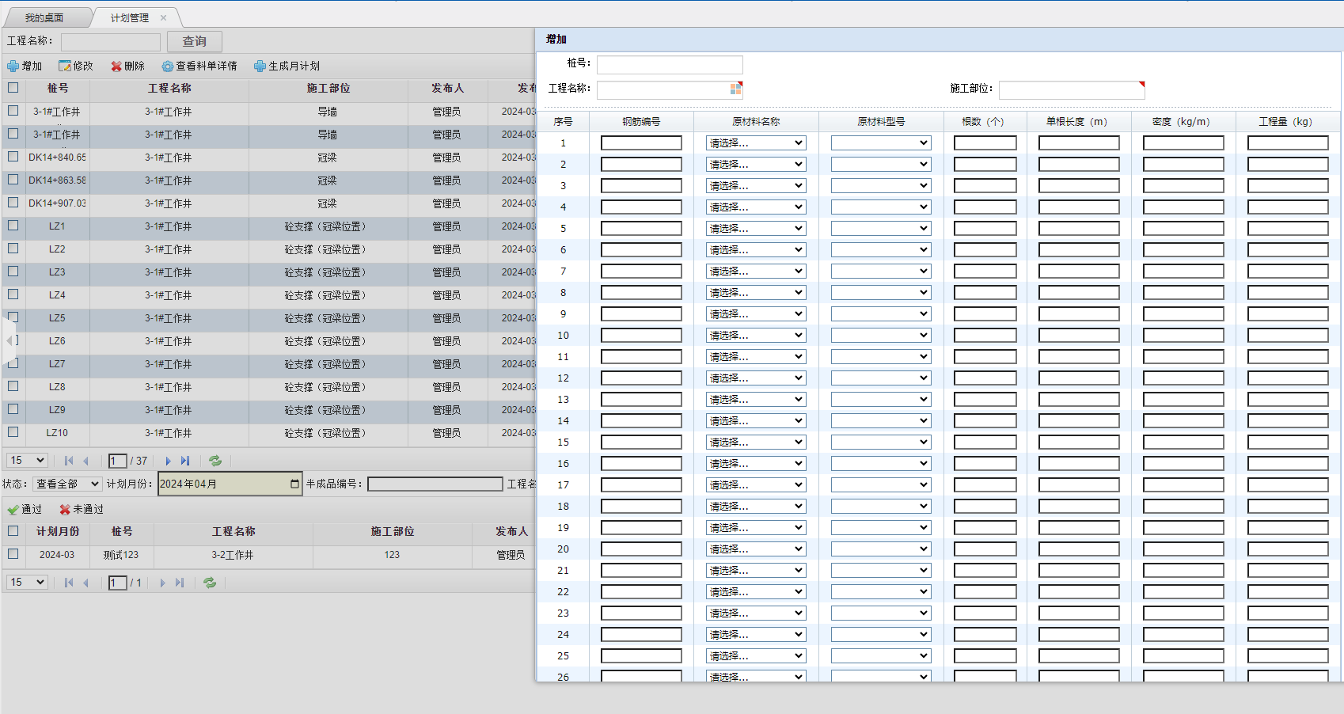
Task: Open 原材料名称 dropdown in row 12
Action: 756,378
